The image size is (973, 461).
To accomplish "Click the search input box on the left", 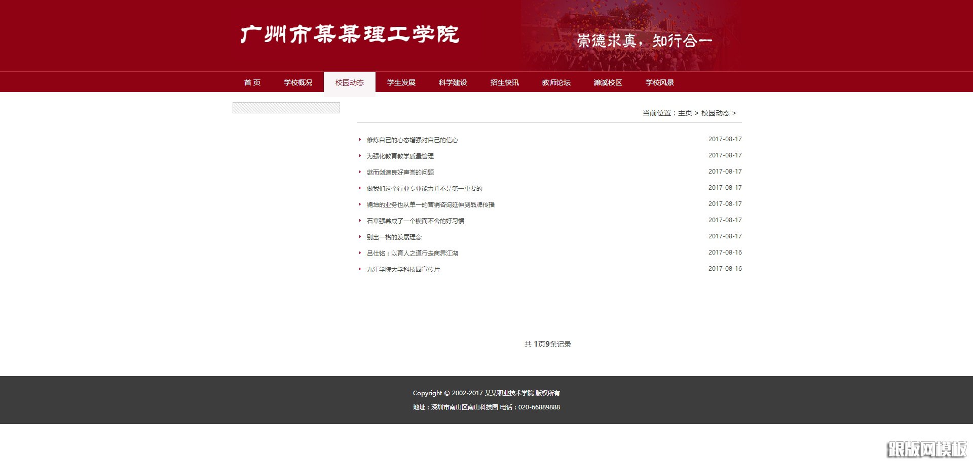I will (286, 107).
